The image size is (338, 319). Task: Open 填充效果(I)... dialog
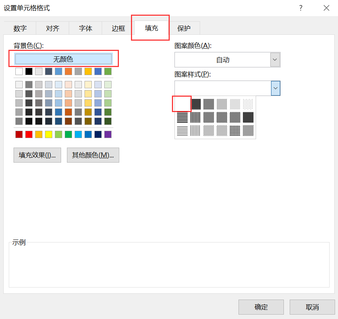[x=37, y=155]
